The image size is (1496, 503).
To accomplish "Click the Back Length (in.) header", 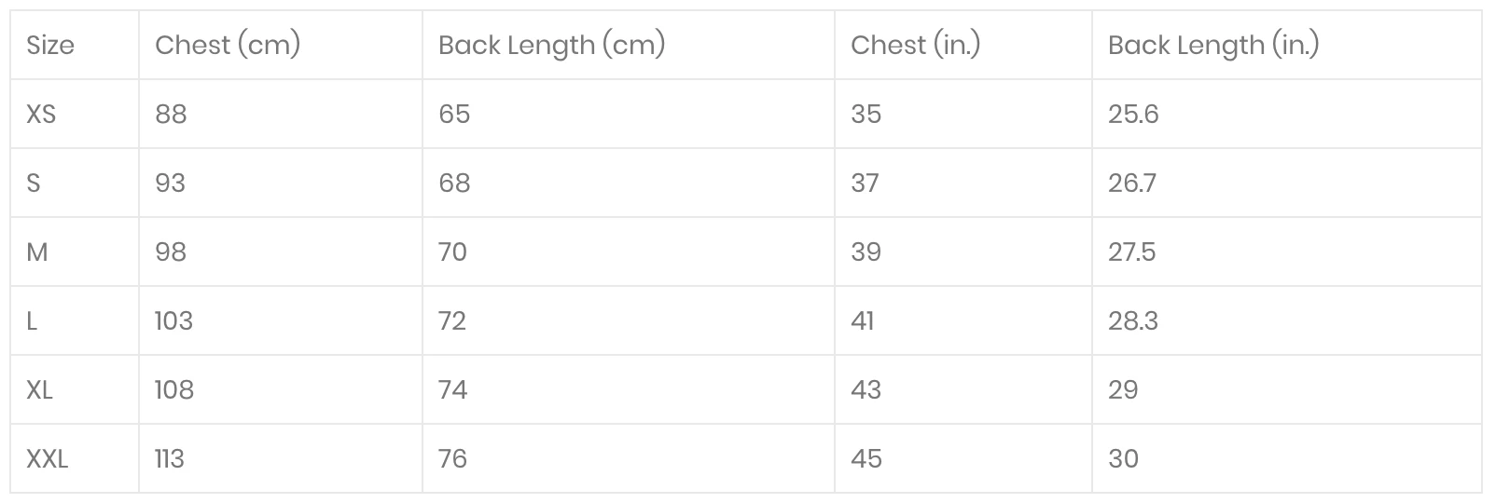I will [1213, 45].
